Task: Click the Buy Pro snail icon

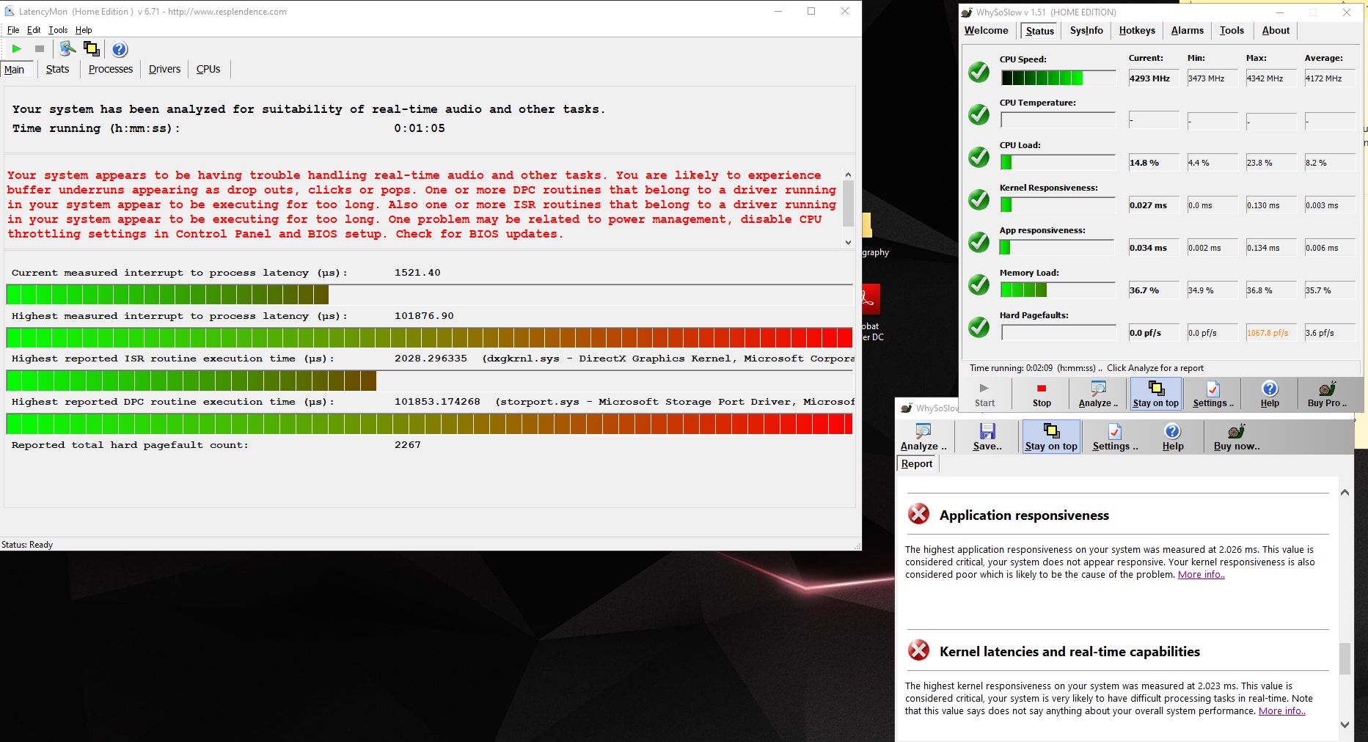Action: pos(1327,394)
